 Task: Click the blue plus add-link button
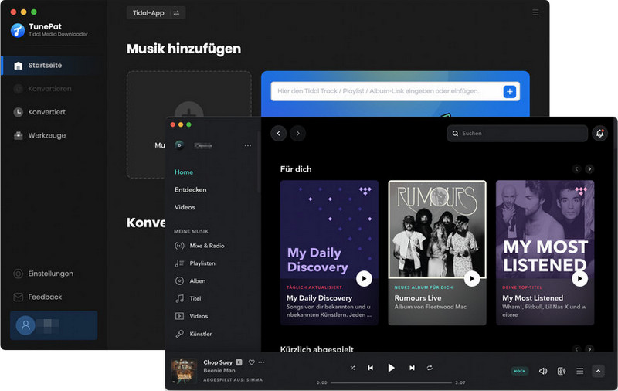click(510, 92)
